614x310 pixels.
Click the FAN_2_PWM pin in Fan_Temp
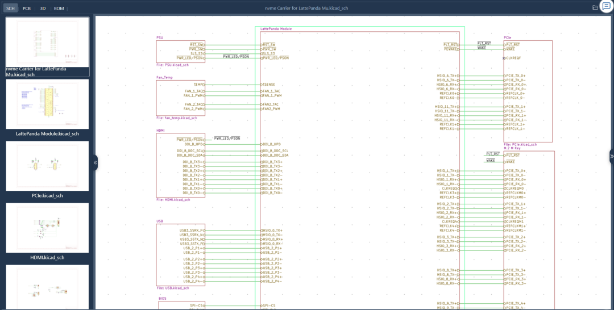pyautogui.click(x=194, y=108)
